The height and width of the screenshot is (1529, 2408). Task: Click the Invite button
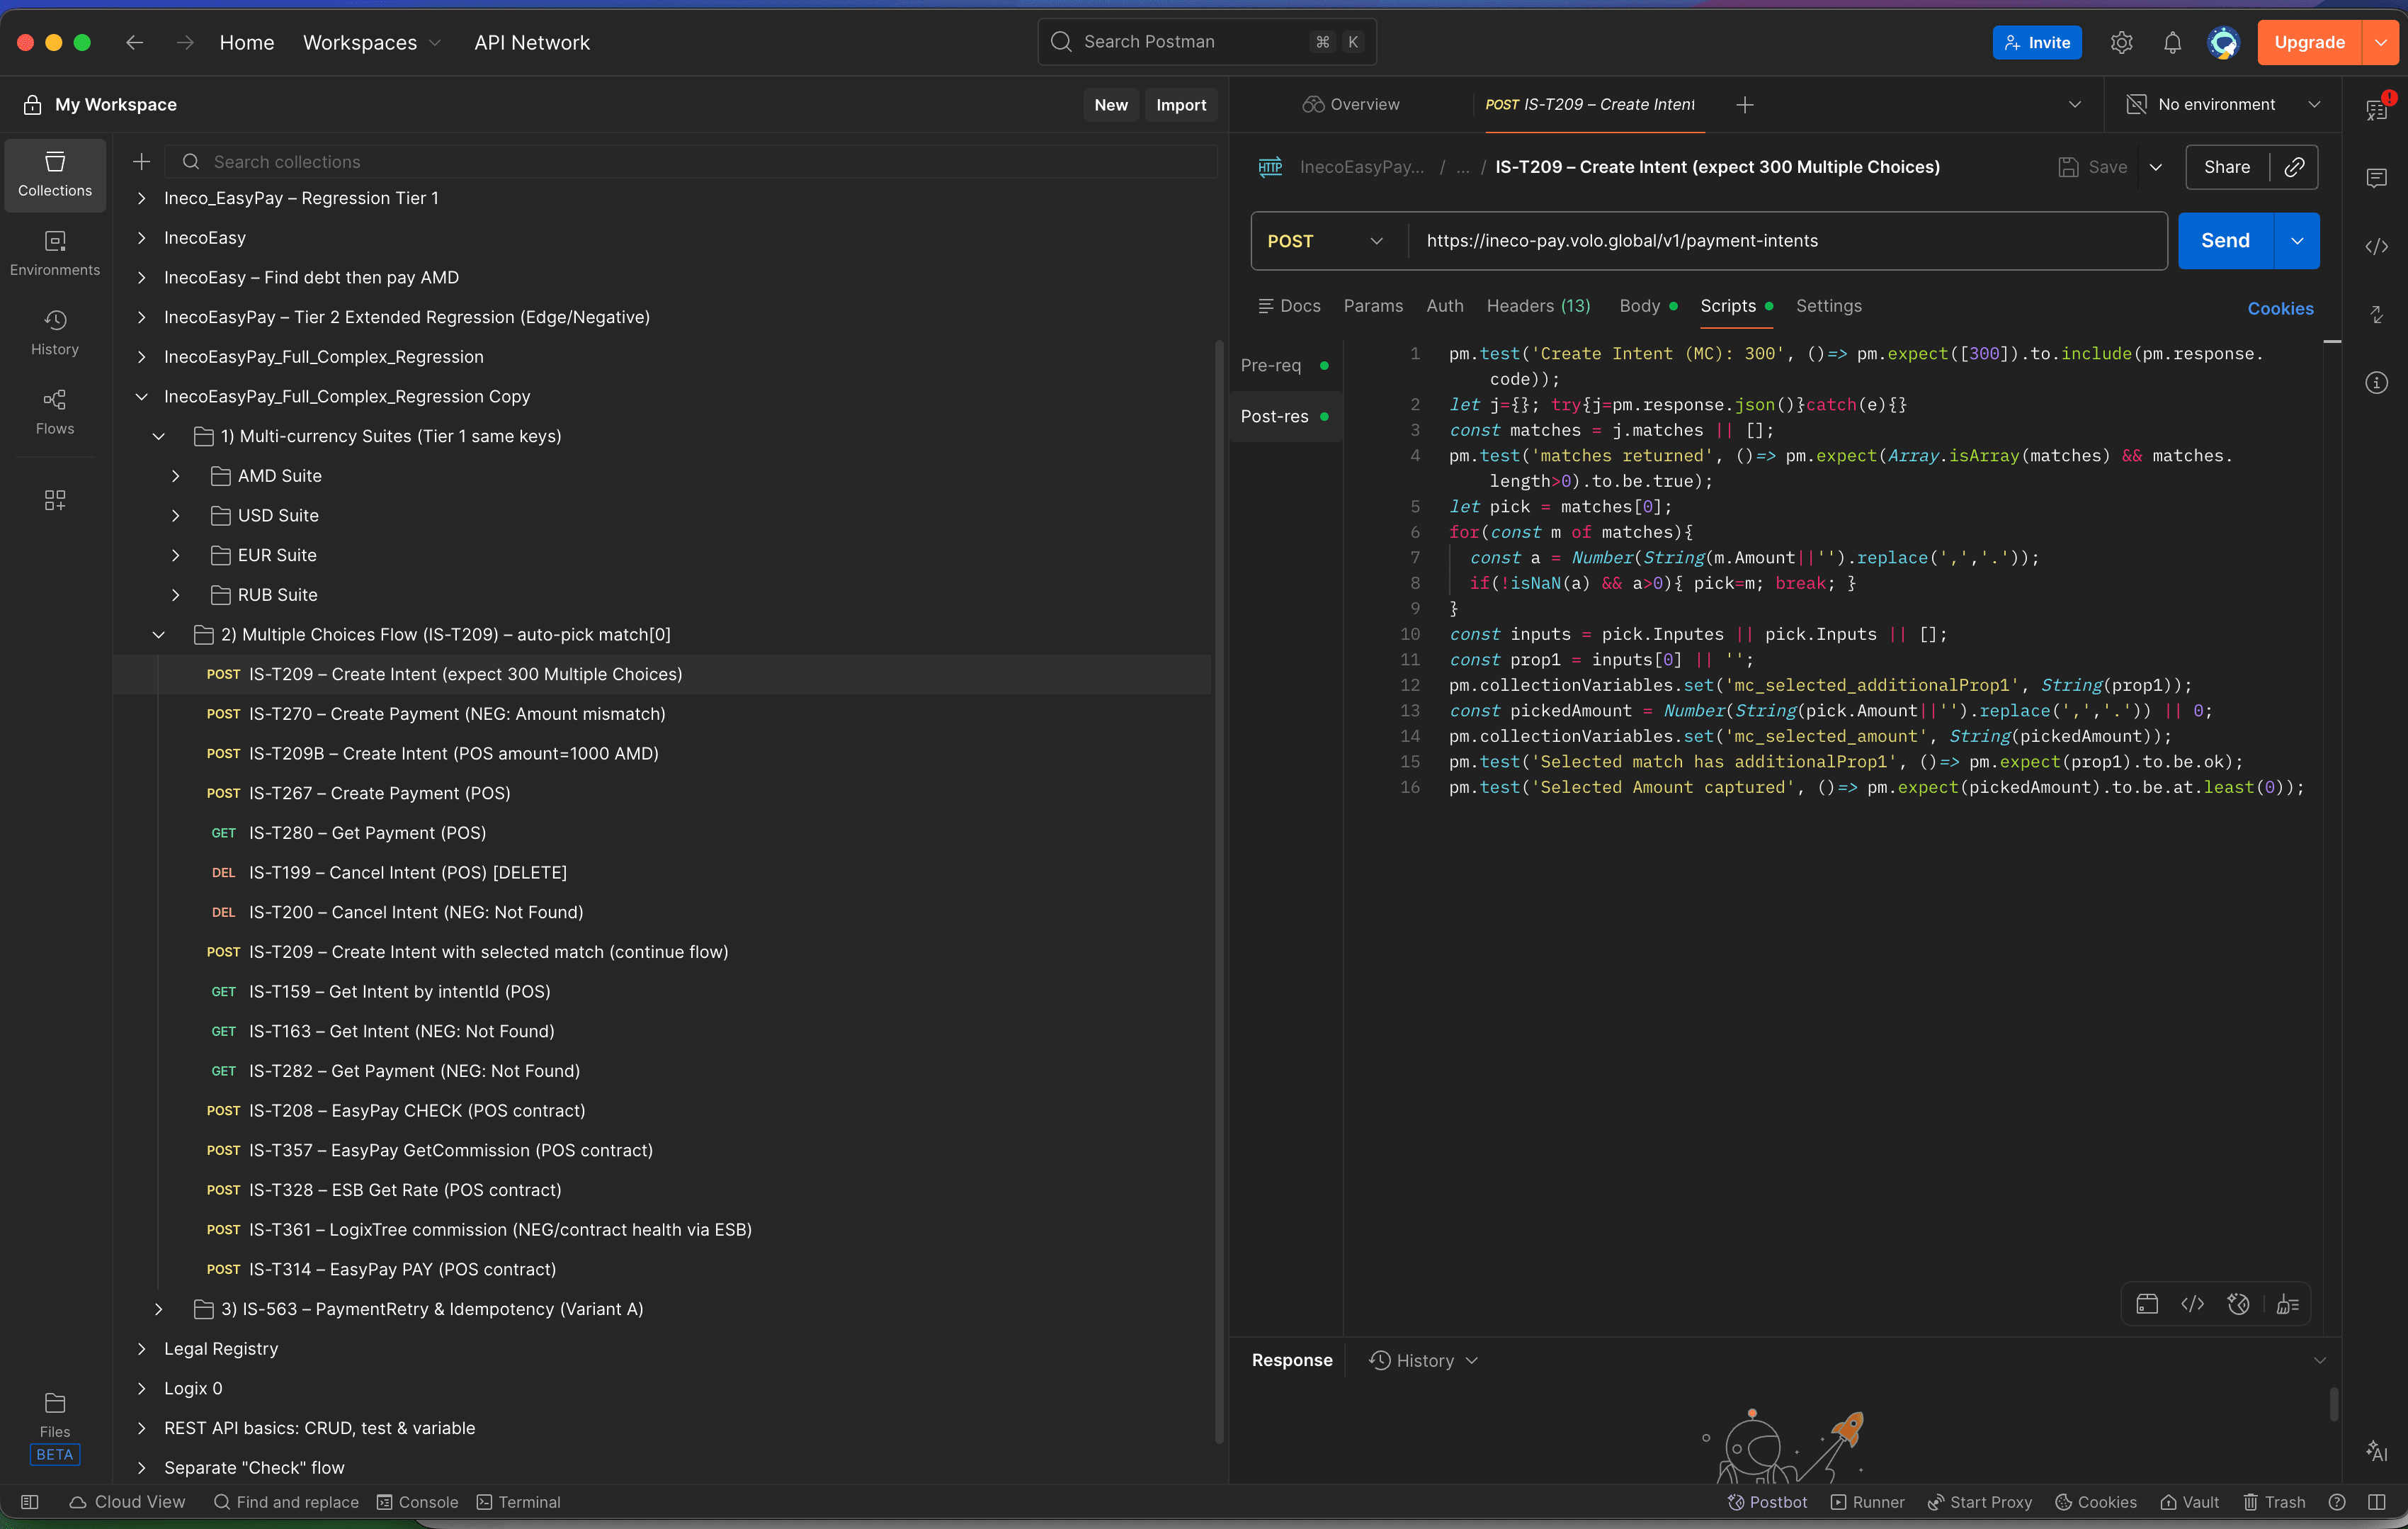point(2037,42)
